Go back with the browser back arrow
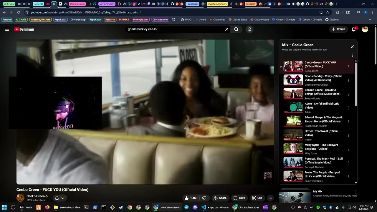 tap(4, 12)
